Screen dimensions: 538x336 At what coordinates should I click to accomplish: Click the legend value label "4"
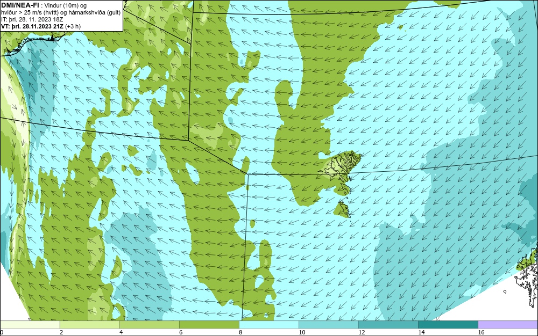point(121,332)
